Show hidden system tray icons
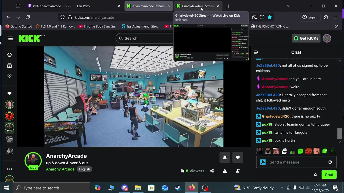 pyautogui.click(x=282, y=188)
